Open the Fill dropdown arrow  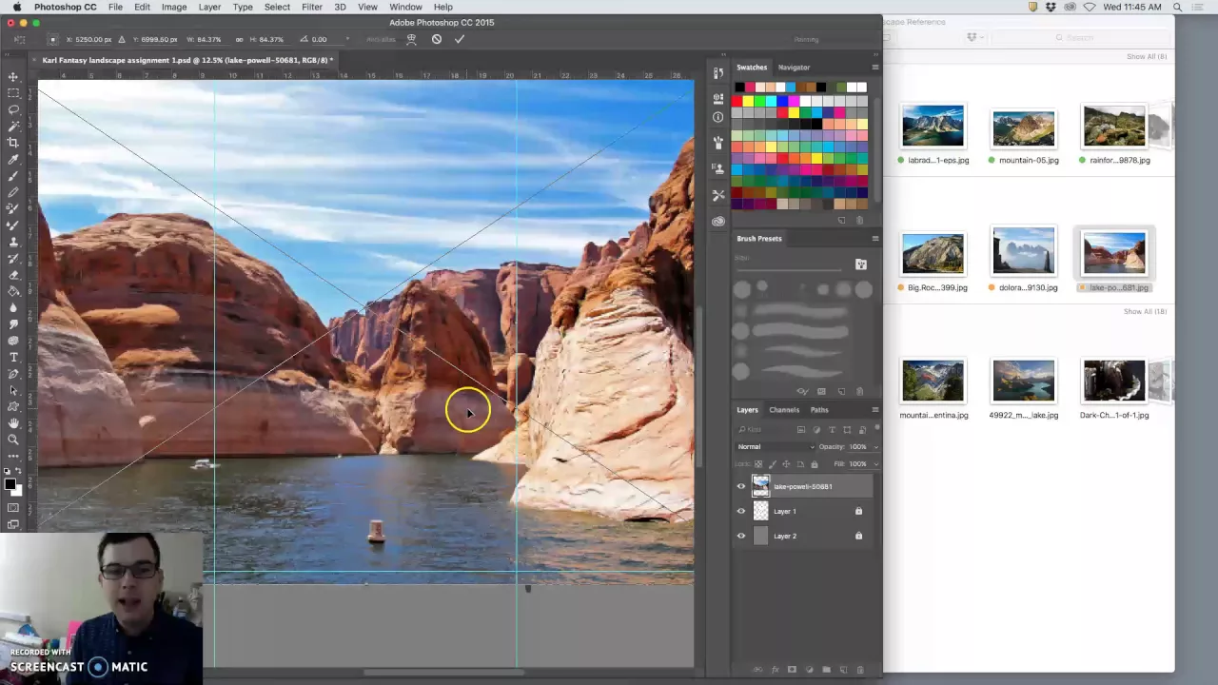[874, 464]
